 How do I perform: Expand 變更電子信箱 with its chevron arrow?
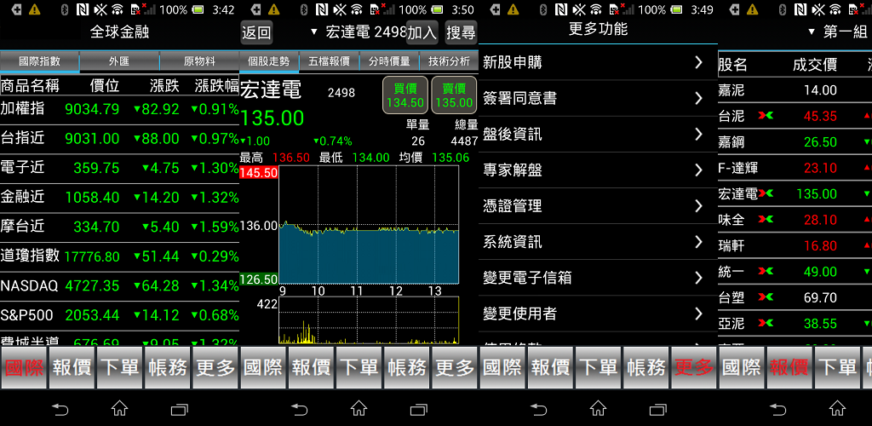(699, 278)
